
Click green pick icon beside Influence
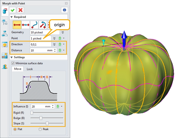point(58,106)
